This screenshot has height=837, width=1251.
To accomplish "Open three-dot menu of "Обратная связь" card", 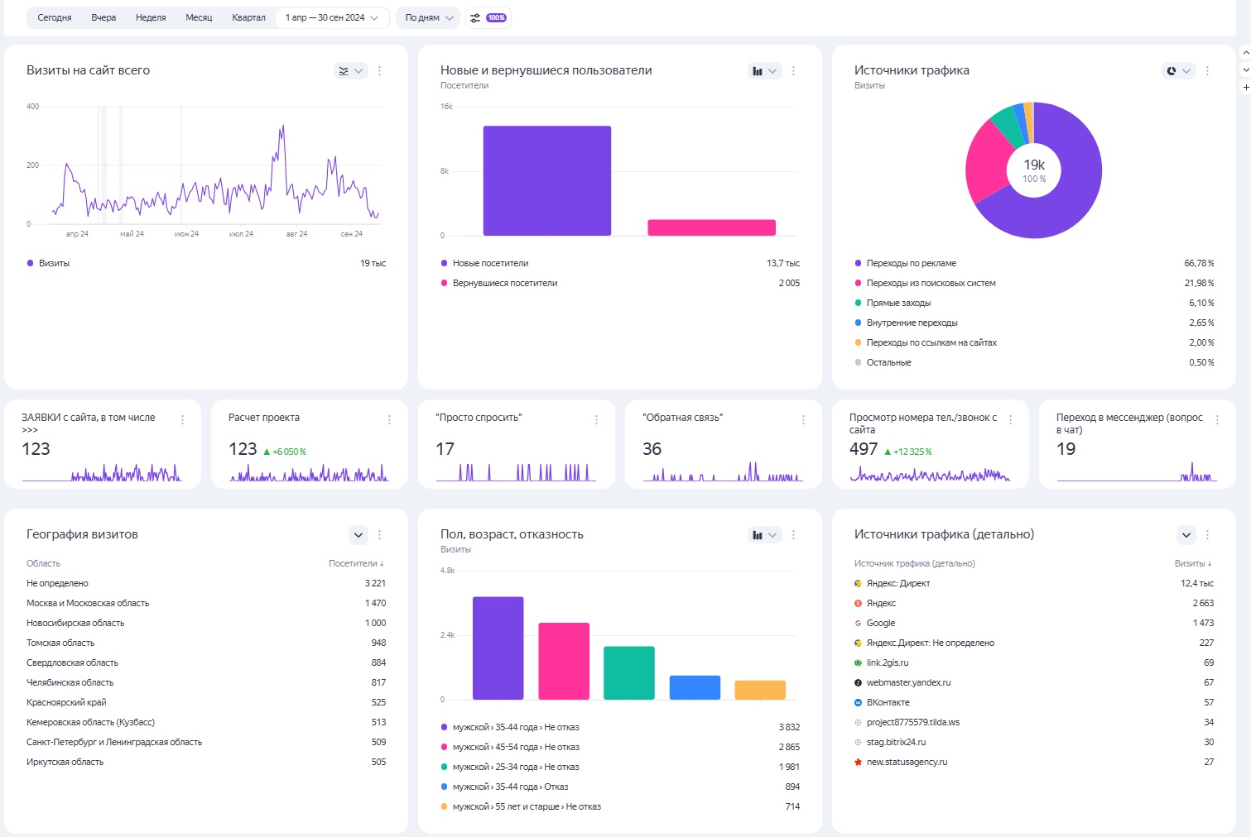I will 804,420.
